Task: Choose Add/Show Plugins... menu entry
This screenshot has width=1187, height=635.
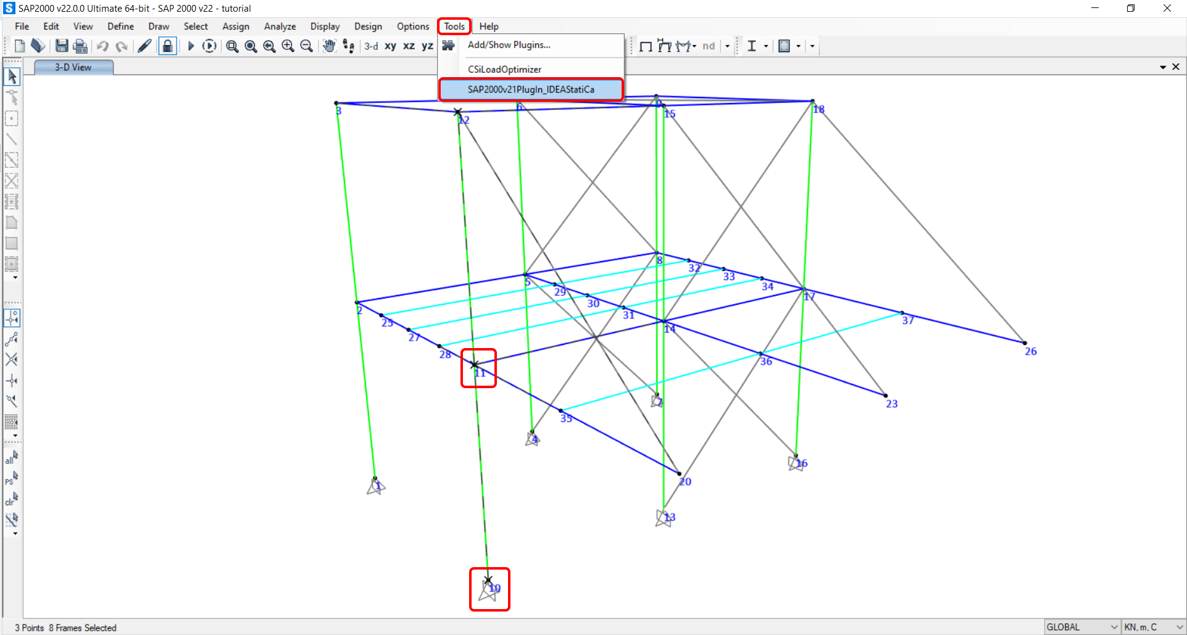Action: 509,45
